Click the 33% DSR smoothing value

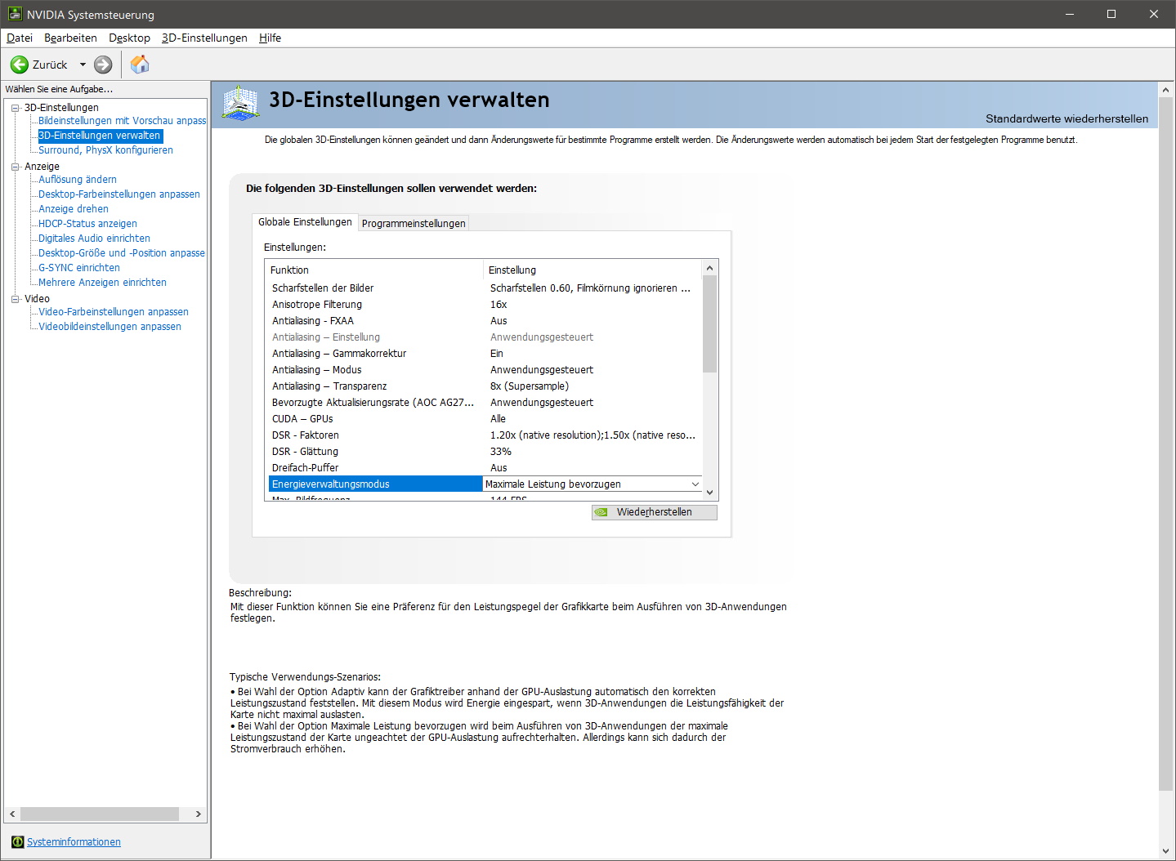pos(501,452)
